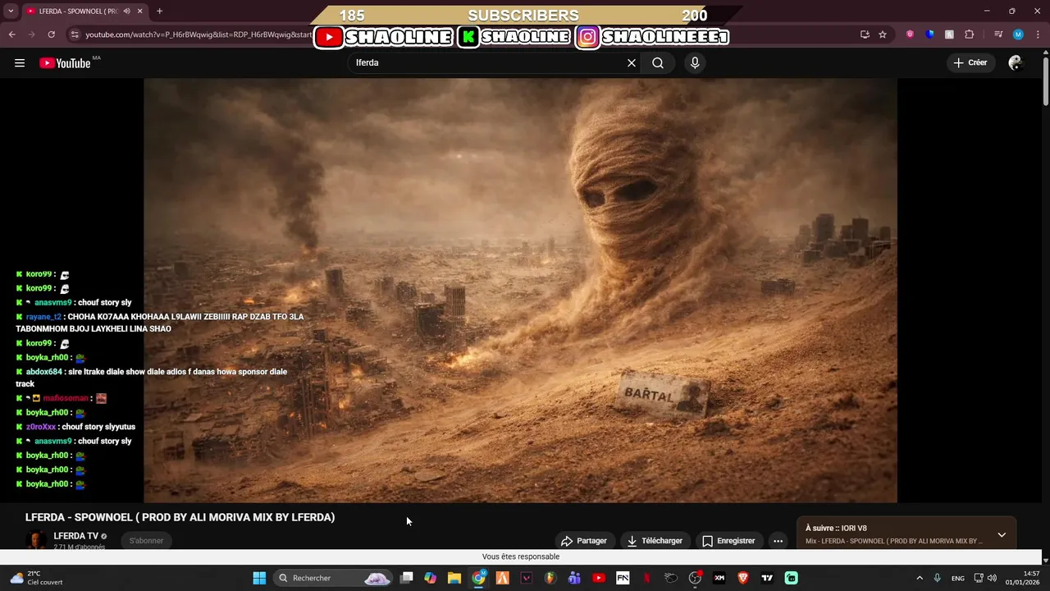
Task: Open the XM app on taskbar
Action: [719, 578]
